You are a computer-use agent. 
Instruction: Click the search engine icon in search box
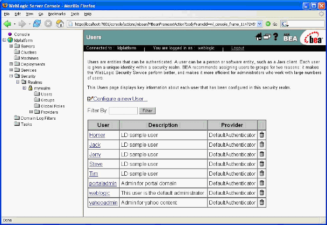285,24
